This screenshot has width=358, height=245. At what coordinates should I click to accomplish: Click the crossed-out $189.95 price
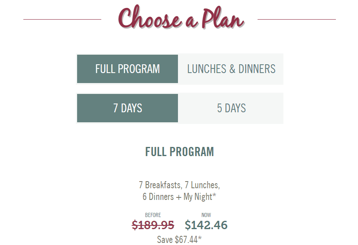(153, 225)
